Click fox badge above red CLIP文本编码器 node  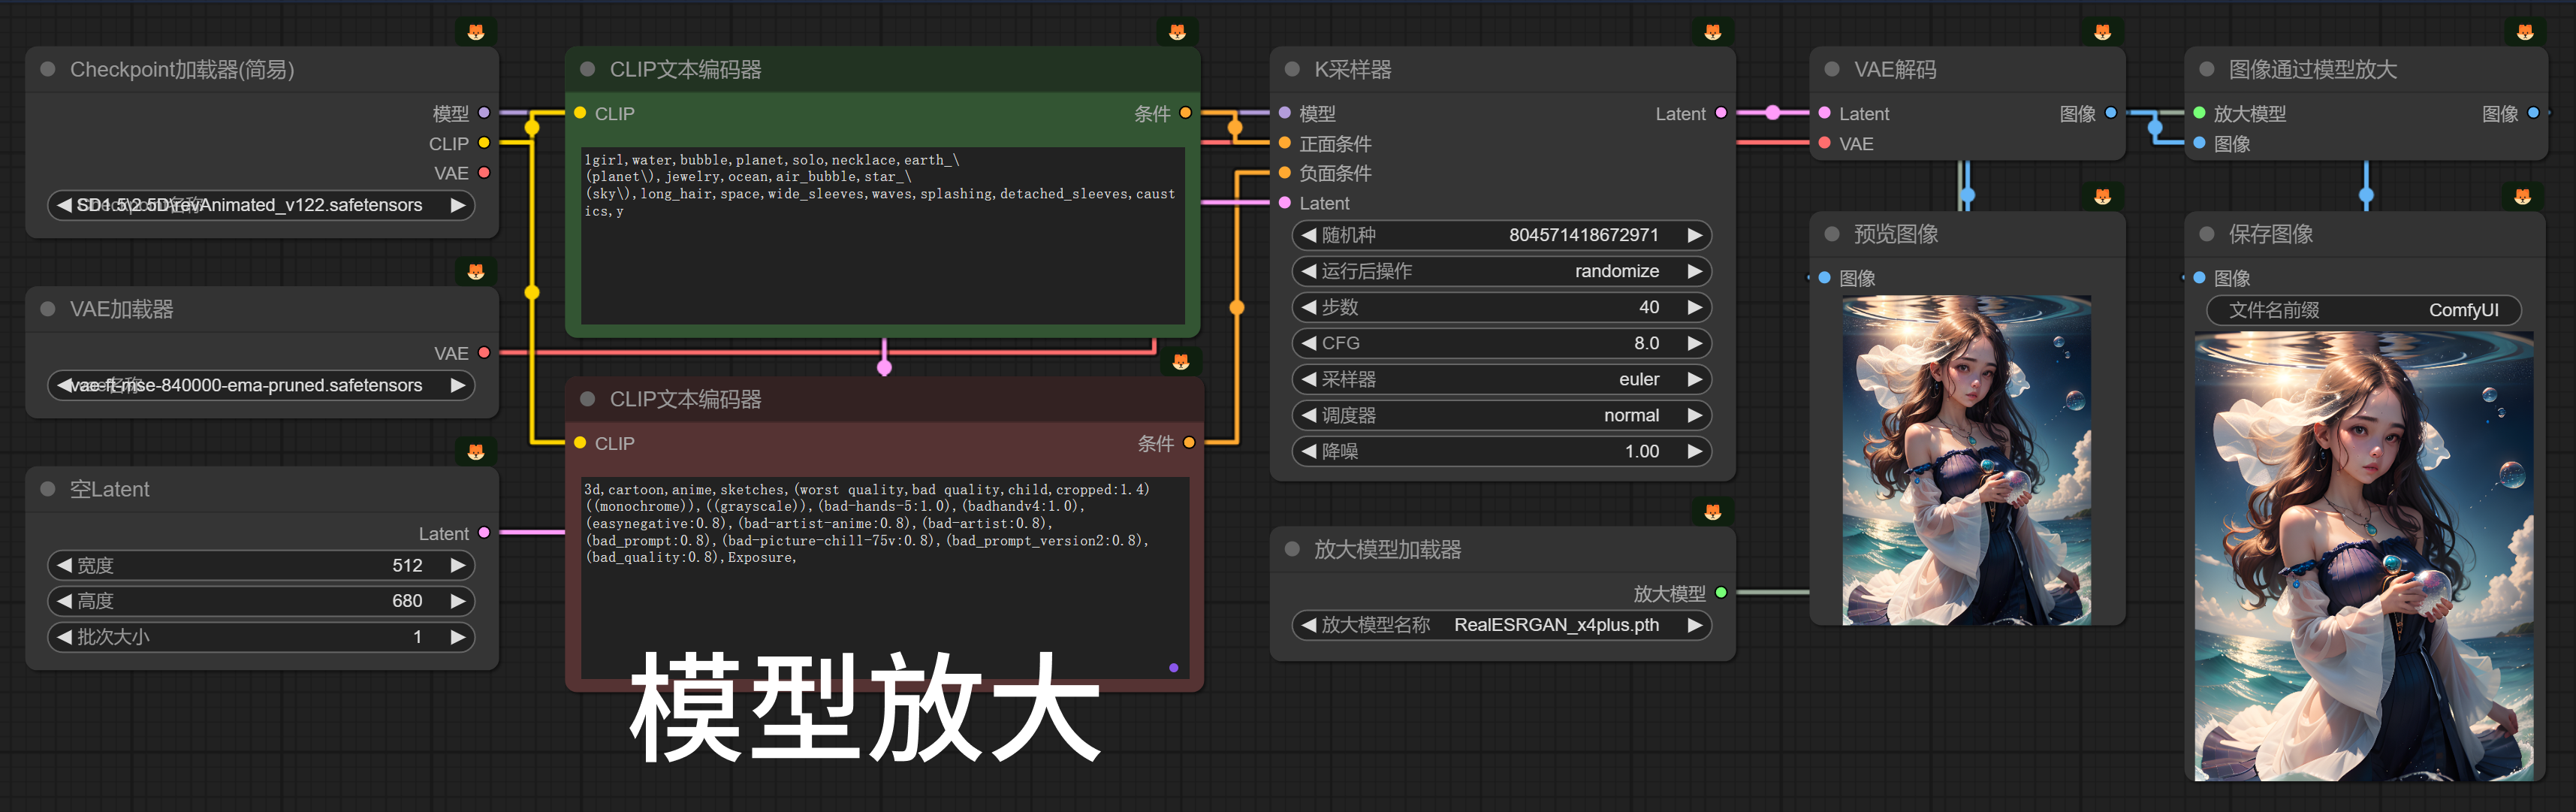click(x=1181, y=361)
